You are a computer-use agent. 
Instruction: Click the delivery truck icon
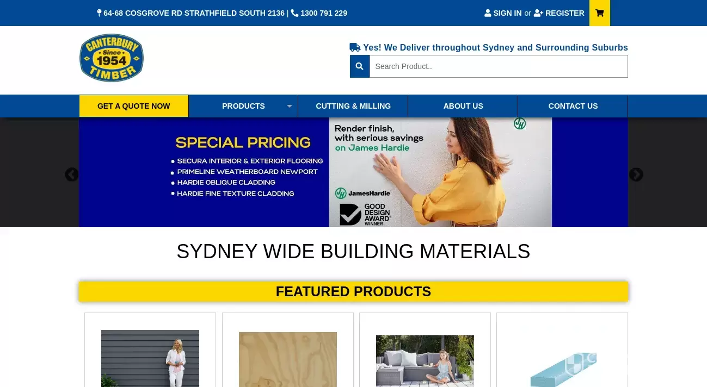355,47
